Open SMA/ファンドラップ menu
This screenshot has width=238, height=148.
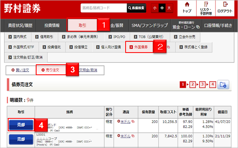point(149,25)
